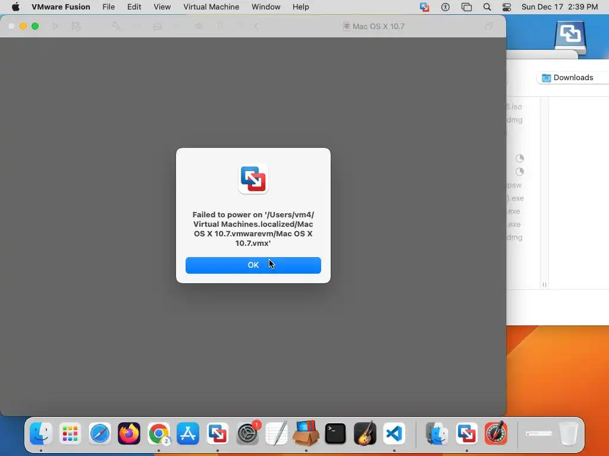Open TextEdit from the Dock
The width and height of the screenshot is (609, 456).
[277, 433]
